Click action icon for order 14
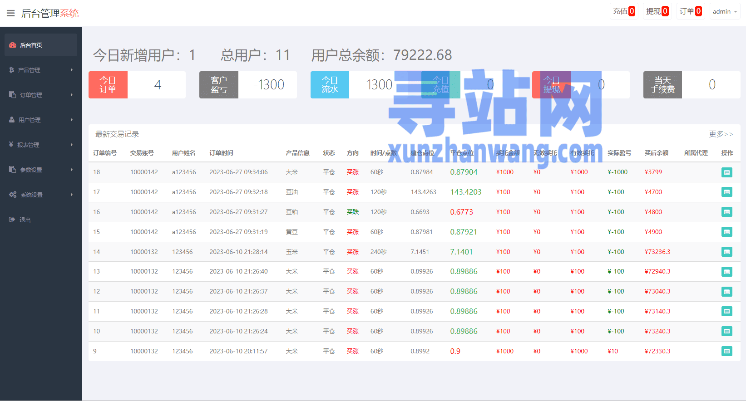Image resolution: width=746 pixels, height=401 pixels. point(726,252)
